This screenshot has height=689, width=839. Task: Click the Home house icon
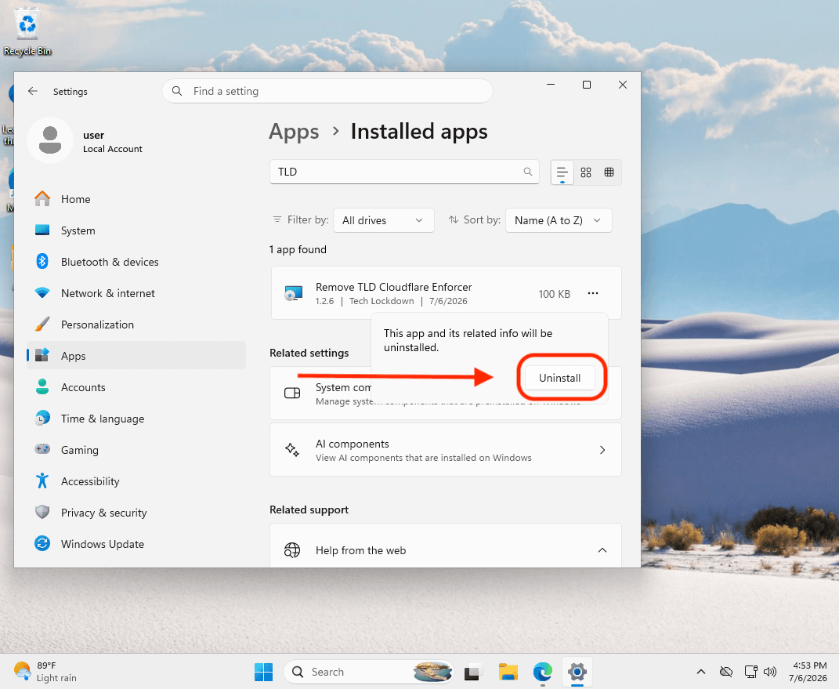pos(42,198)
